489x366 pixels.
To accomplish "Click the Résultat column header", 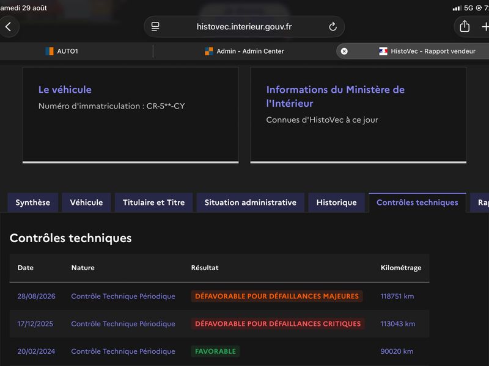I will [x=205, y=268].
